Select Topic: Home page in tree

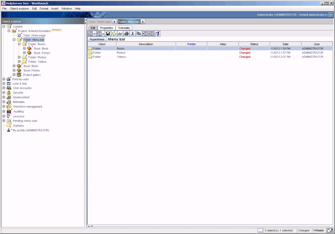click(34, 35)
